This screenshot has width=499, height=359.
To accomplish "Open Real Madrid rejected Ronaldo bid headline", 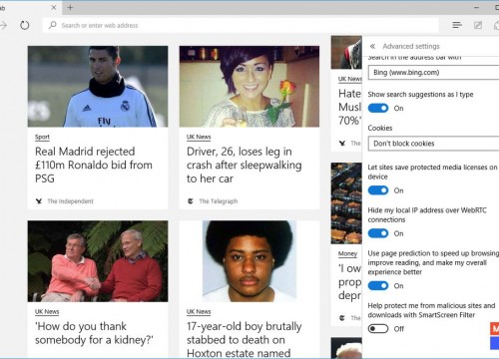I will [94, 165].
